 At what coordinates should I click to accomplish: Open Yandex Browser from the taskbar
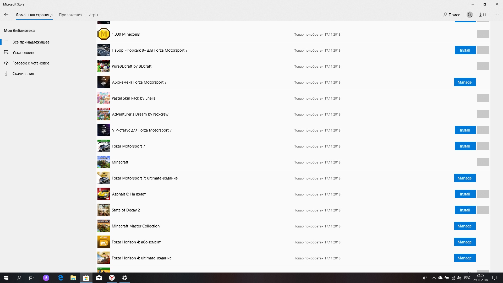point(112,278)
